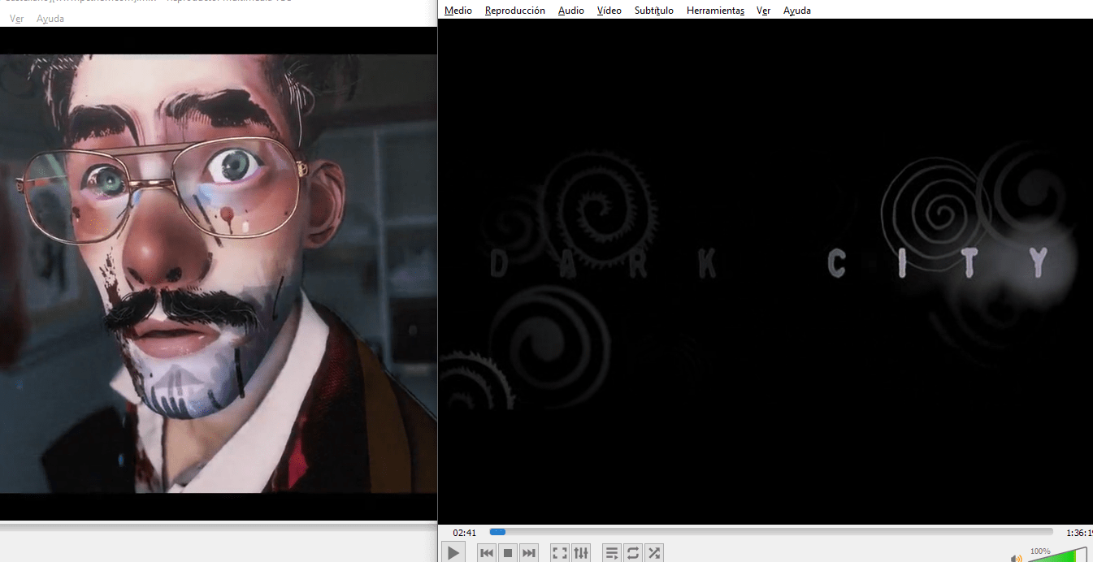This screenshot has width=1093, height=562.
Task: Skip to the previous media track
Action: click(x=487, y=553)
